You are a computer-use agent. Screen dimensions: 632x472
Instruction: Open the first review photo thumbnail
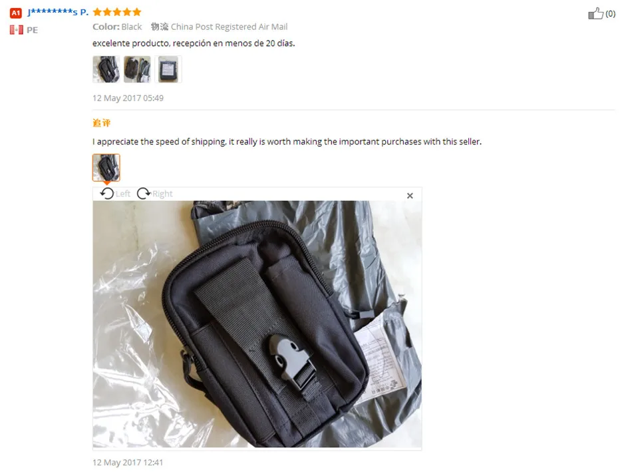tap(106, 69)
